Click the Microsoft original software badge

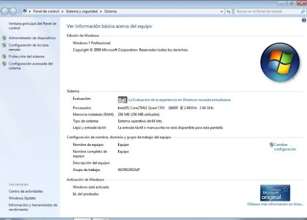click(275, 193)
